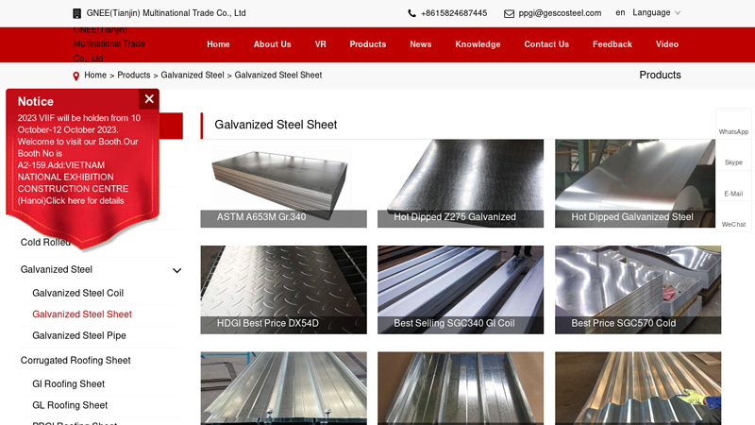Open the News page
The image size is (755, 425).
point(420,44)
